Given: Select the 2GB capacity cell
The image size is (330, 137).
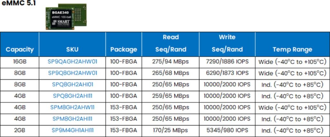Looking at the screenshot, I should (19, 130).
